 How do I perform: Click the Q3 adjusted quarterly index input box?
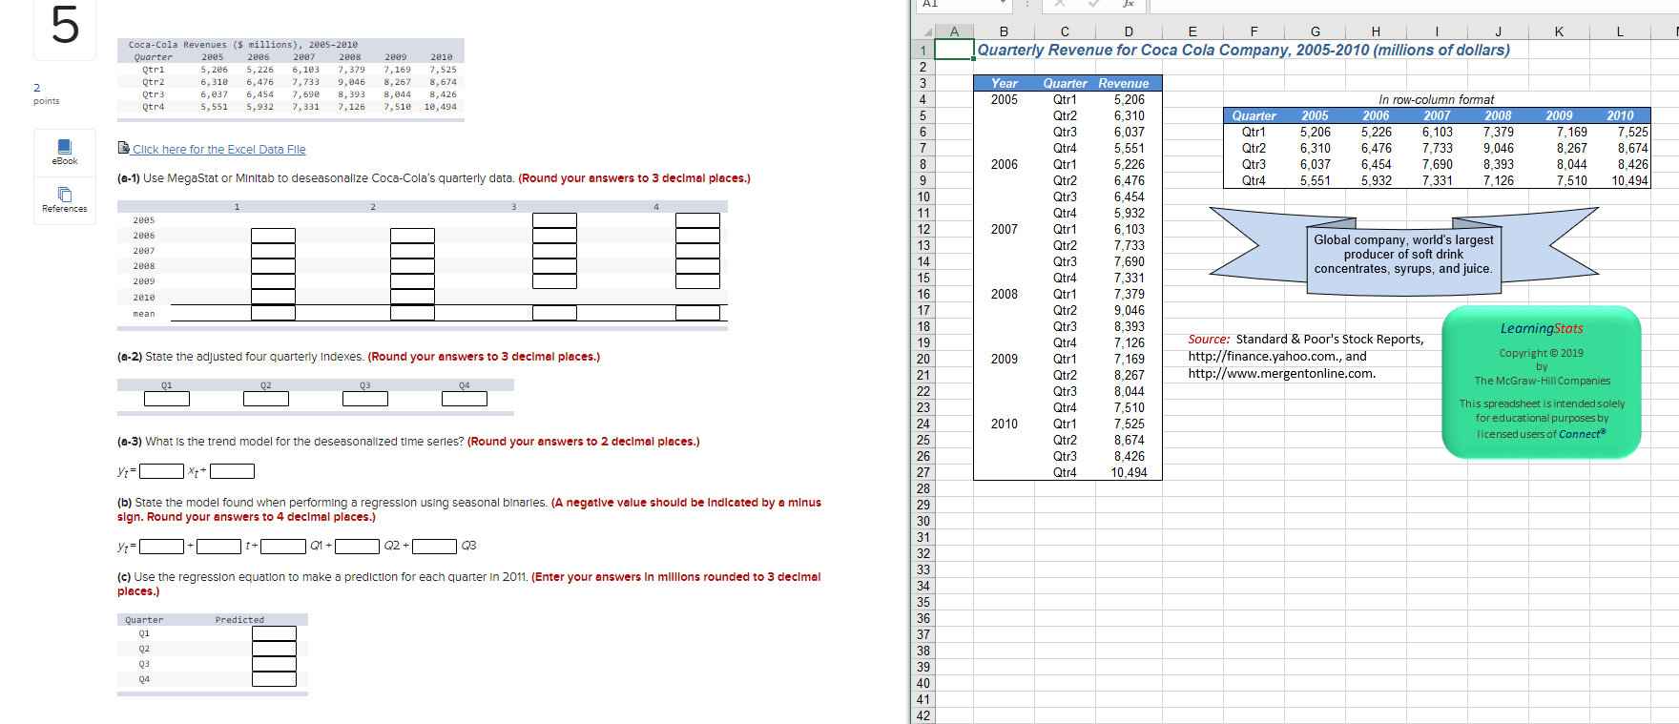(x=365, y=399)
